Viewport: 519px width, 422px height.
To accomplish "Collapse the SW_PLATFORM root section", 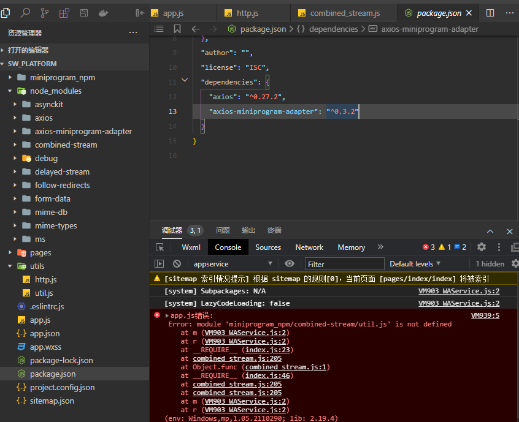I will (x=32, y=64).
